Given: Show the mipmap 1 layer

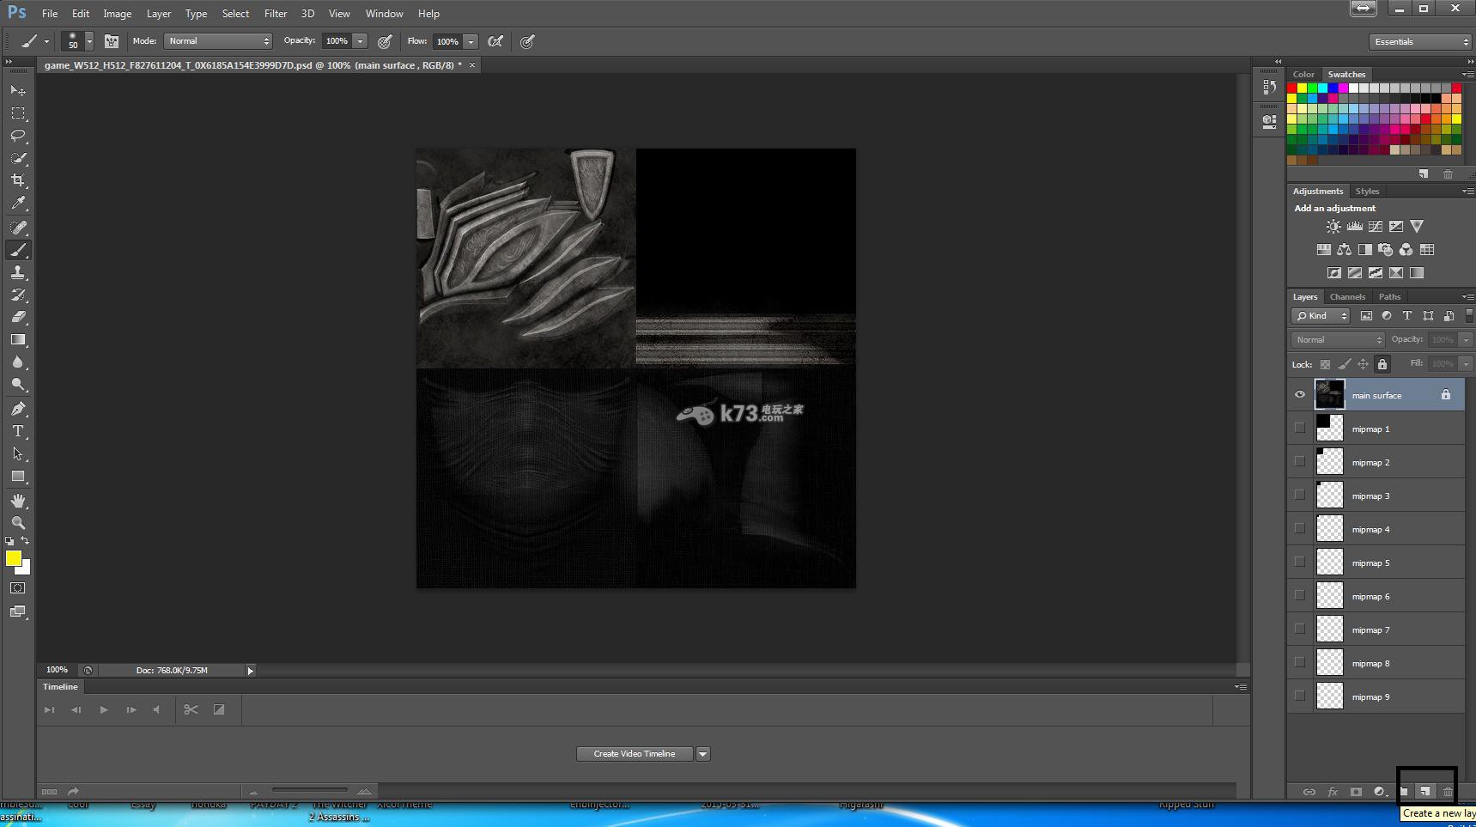Looking at the screenshot, I should 1299,428.
